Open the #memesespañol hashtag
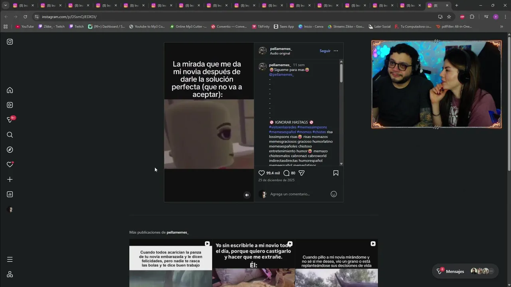The image size is (511, 287). [x=282, y=132]
